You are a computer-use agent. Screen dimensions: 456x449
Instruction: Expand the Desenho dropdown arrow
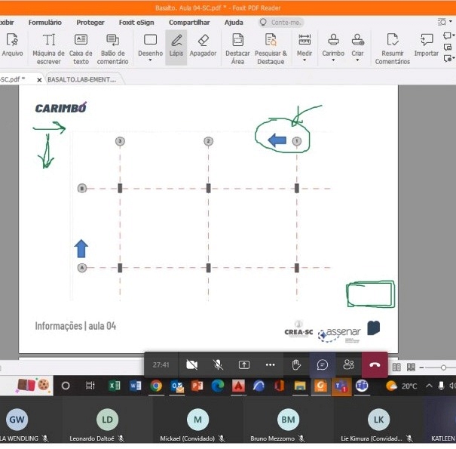pos(150,60)
